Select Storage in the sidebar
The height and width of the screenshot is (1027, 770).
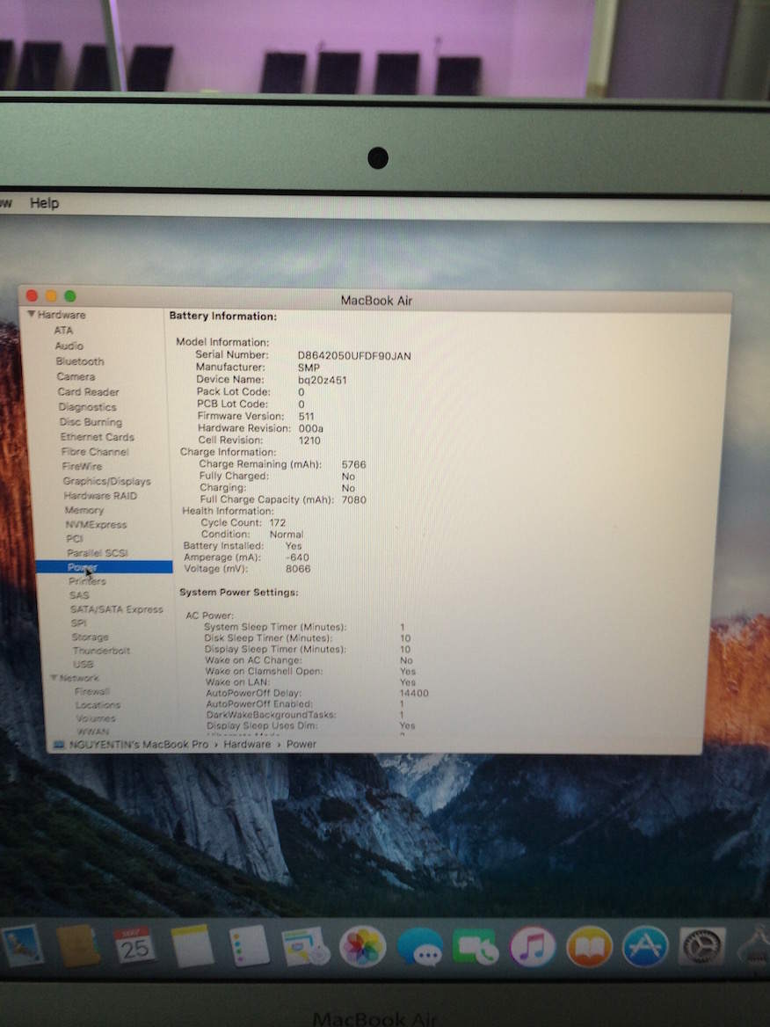pos(91,637)
